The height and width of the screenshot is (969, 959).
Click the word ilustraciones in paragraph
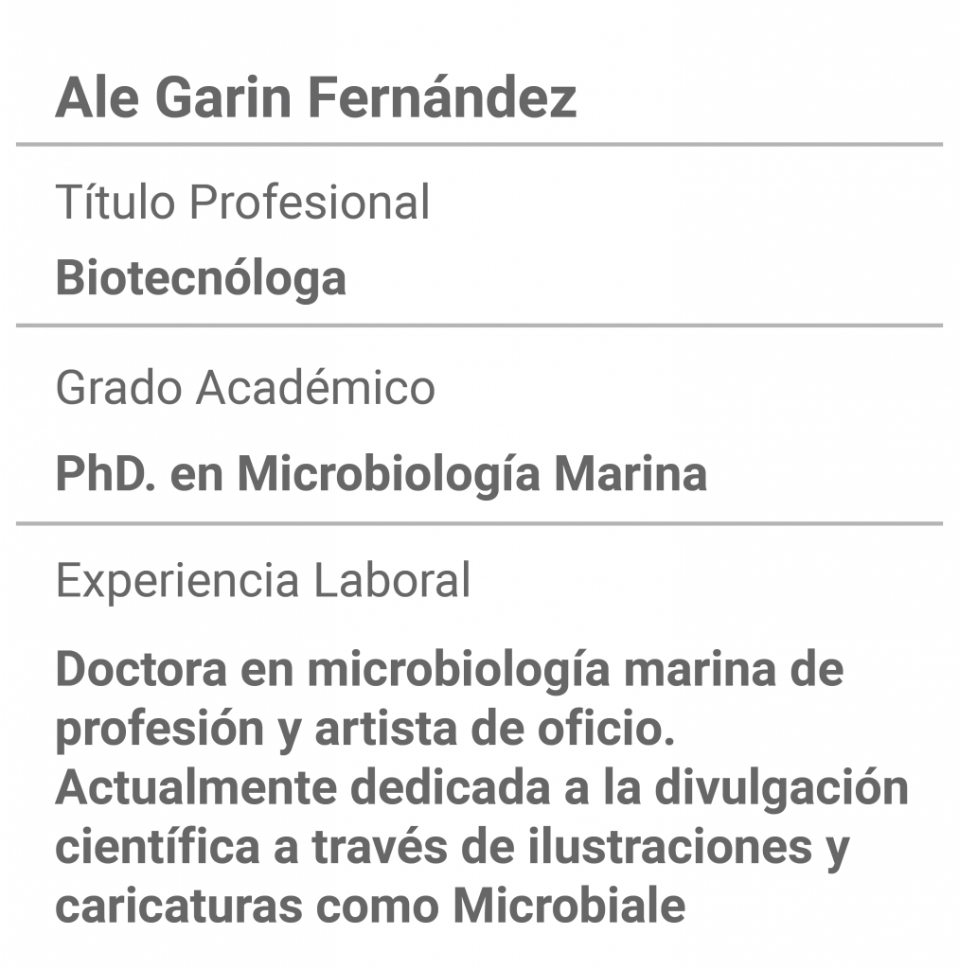pos(669,847)
